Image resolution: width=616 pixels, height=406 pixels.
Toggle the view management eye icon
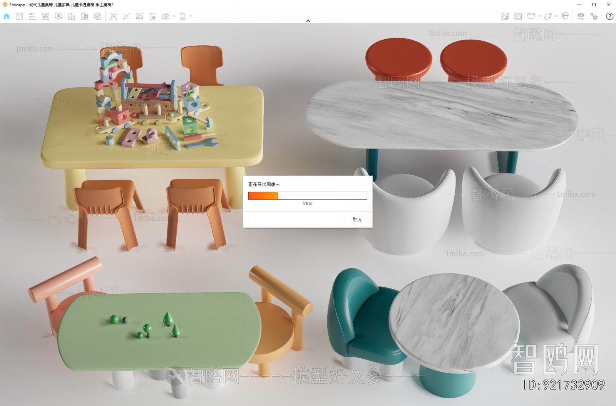pyautogui.click(x=46, y=16)
